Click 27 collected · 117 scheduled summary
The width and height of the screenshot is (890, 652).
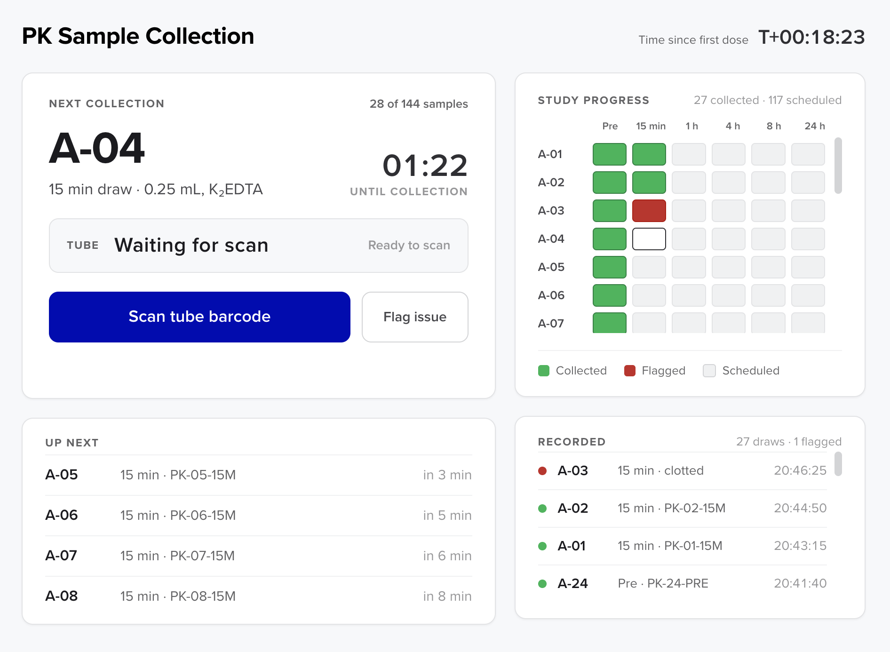(x=768, y=100)
